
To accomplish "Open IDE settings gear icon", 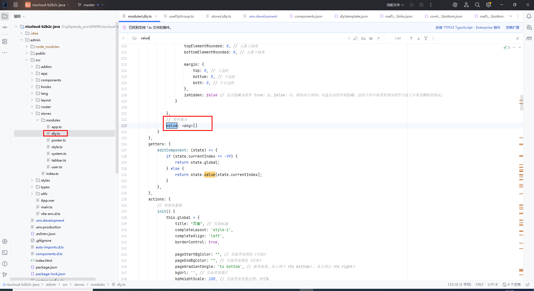I will click(x=488, y=5).
